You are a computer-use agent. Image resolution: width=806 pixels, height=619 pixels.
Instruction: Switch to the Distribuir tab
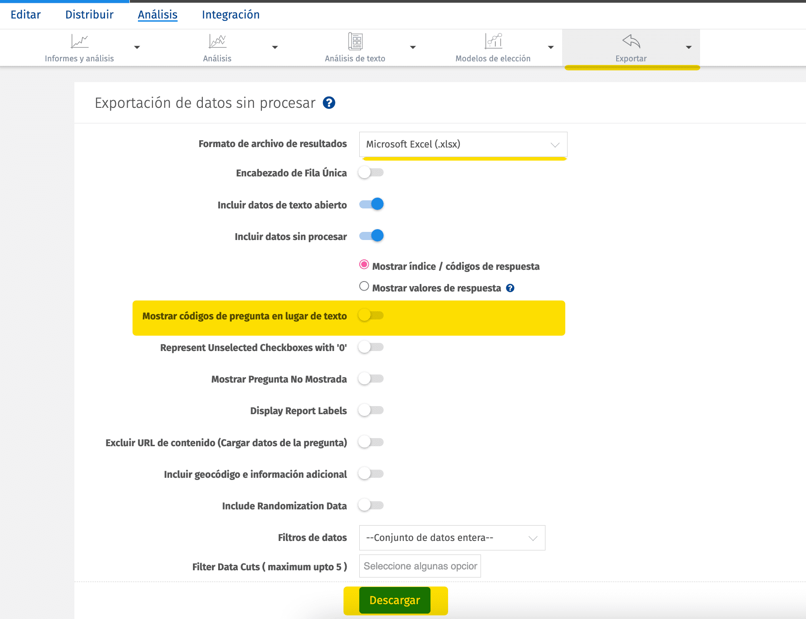point(89,14)
